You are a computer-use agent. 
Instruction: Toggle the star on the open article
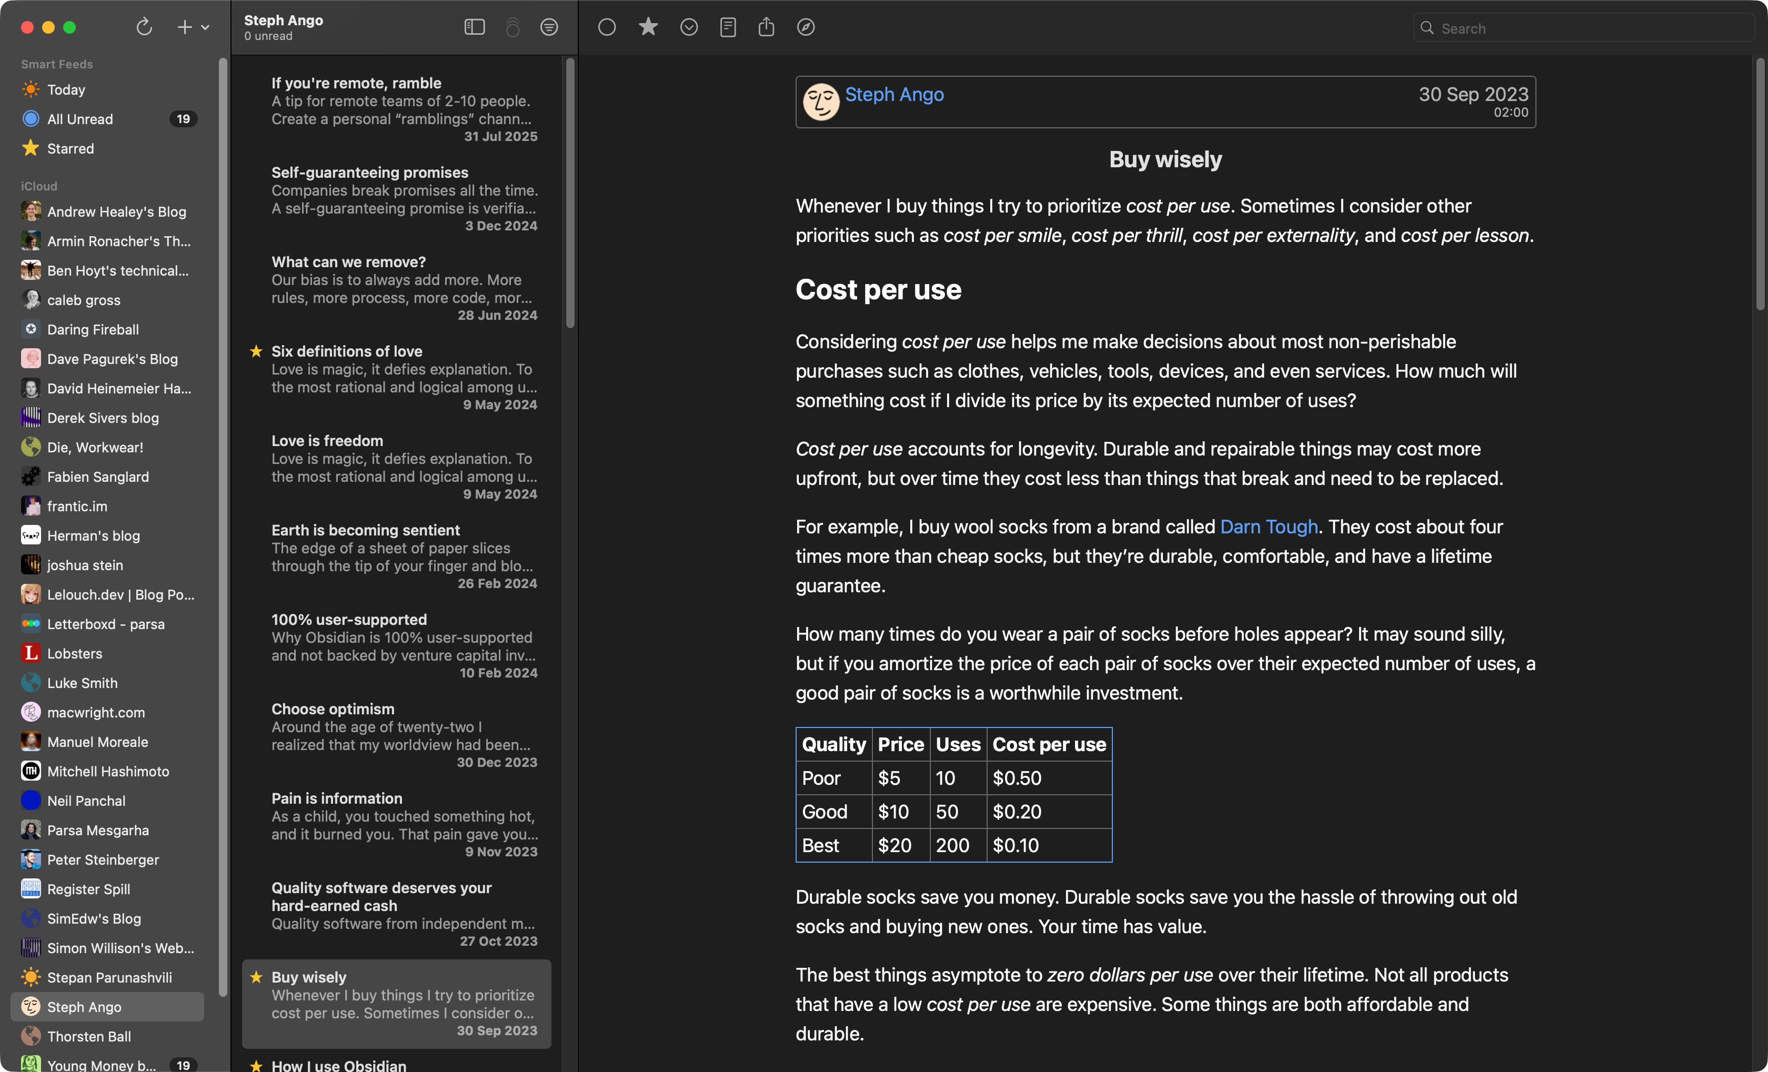(x=648, y=27)
